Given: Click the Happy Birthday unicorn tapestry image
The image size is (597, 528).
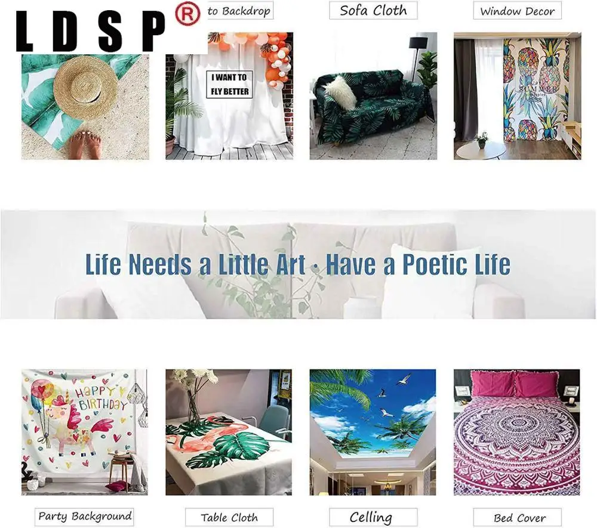Looking at the screenshot, I should click(85, 432).
